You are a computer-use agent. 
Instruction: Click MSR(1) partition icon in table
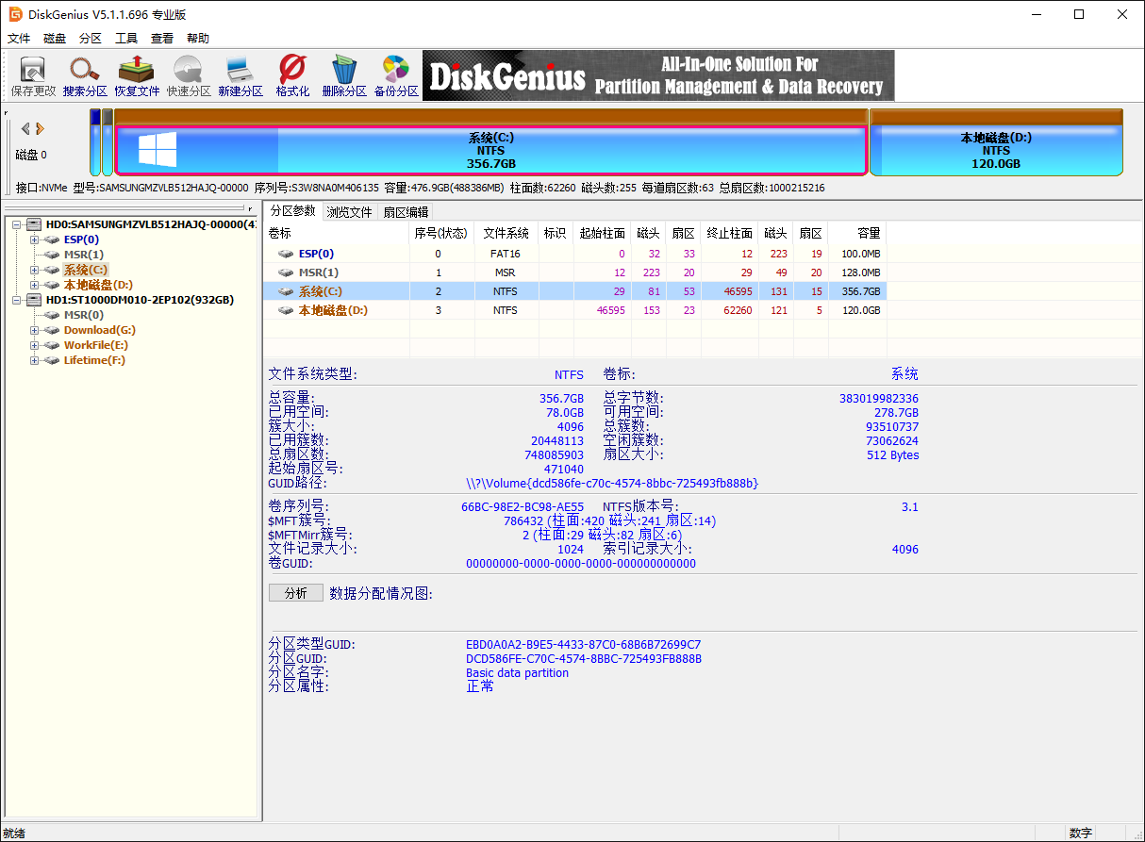[x=286, y=272]
